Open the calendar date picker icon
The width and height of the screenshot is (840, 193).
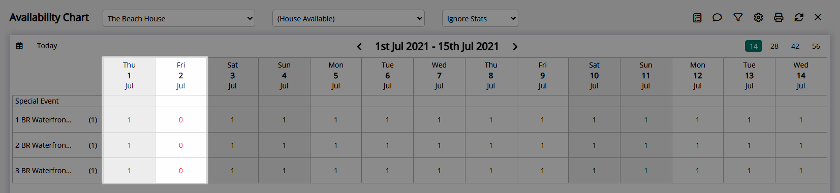coord(19,46)
